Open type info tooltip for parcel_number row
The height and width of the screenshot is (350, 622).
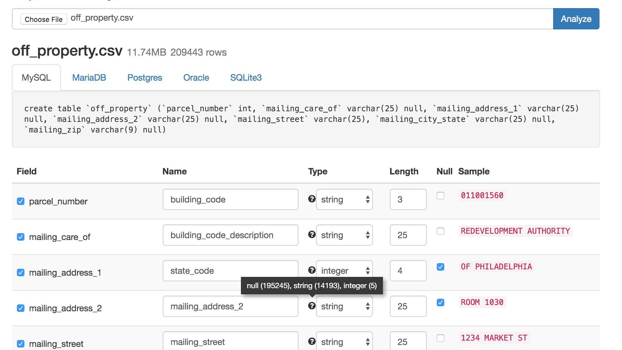coord(312,199)
